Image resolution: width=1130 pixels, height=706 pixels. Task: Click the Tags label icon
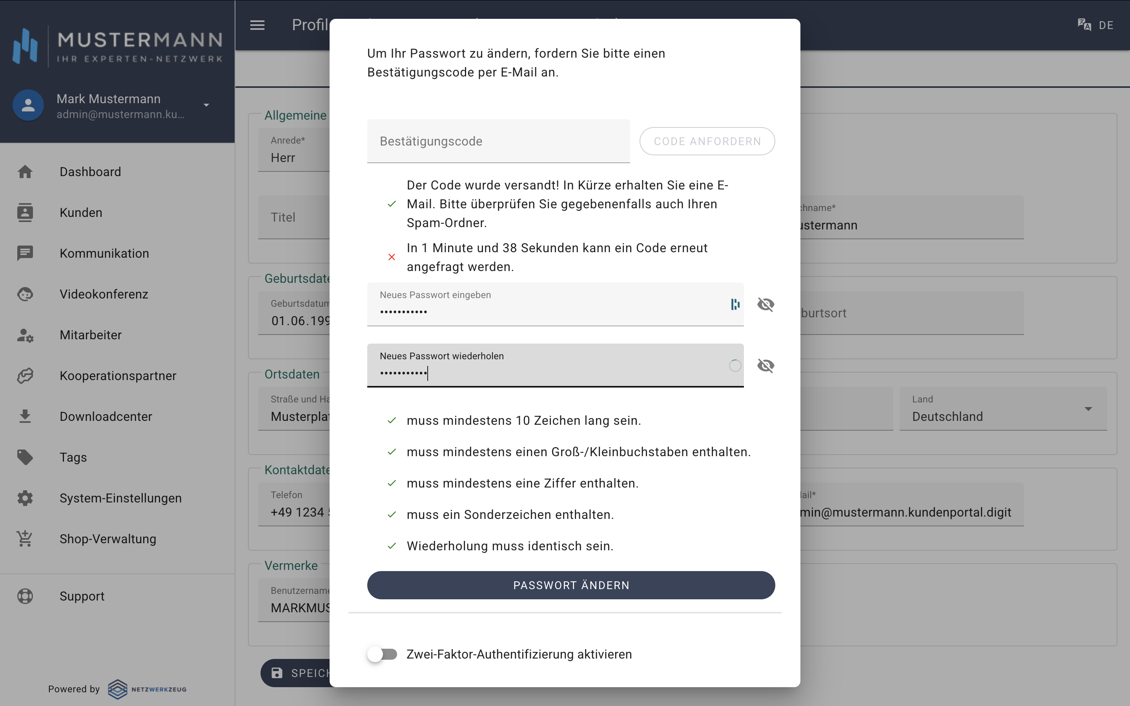[x=25, y=457]
